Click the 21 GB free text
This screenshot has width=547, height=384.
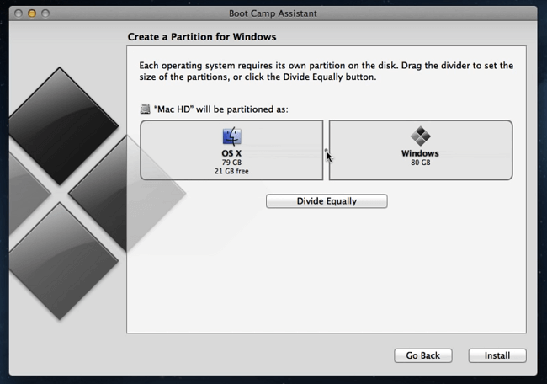(231, 171)
